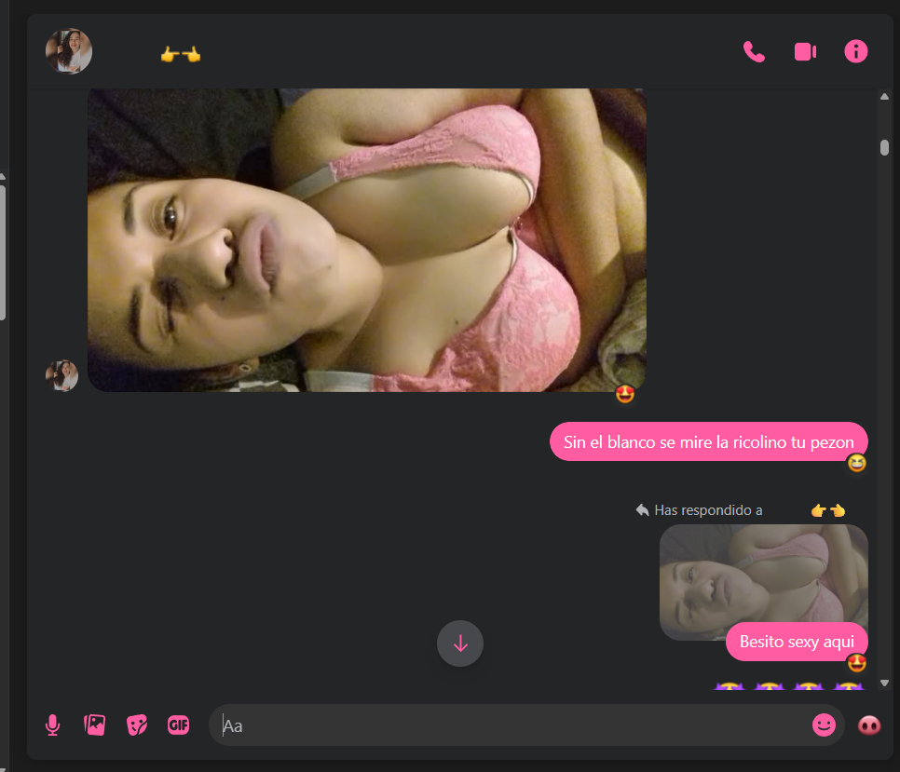Open the sticker picker
This screenshot has width=900, height=772.
click(x=137, y=725)
